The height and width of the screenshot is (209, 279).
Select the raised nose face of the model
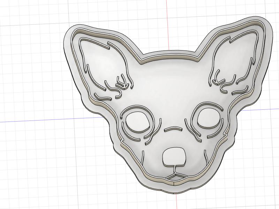[174, 156]
